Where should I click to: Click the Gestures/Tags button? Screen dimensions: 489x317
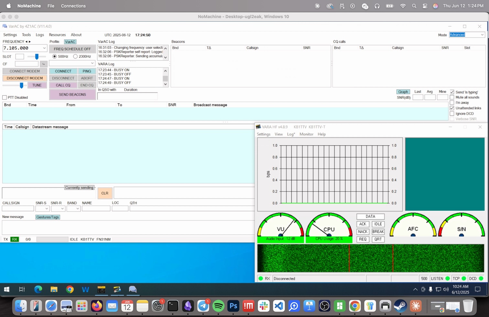pos(48,217)
